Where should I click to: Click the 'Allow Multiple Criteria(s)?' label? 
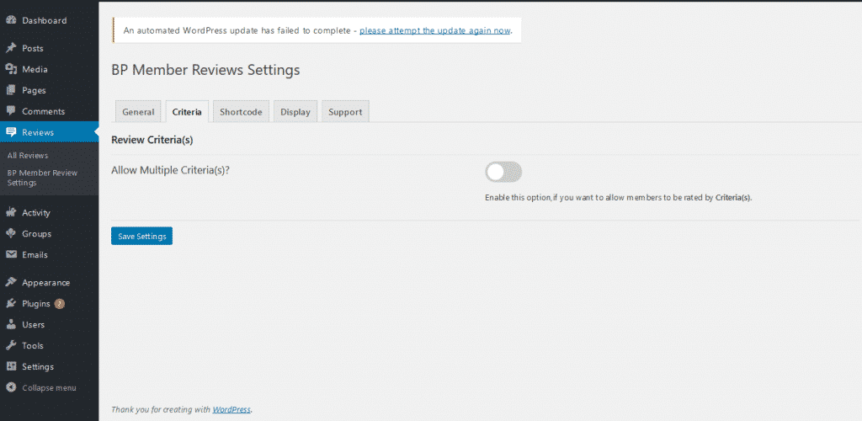click(170, 170)
